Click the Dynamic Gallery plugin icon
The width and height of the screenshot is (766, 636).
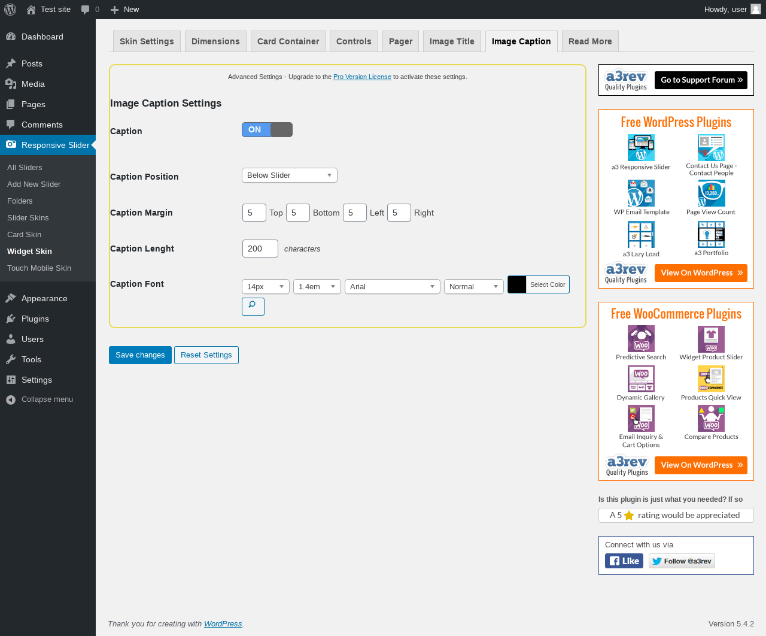point(641,379)
